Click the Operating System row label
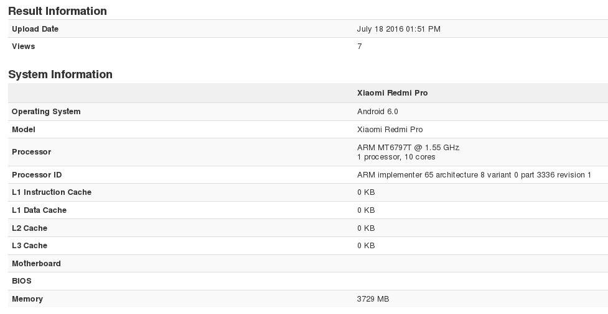 (46, 112)
